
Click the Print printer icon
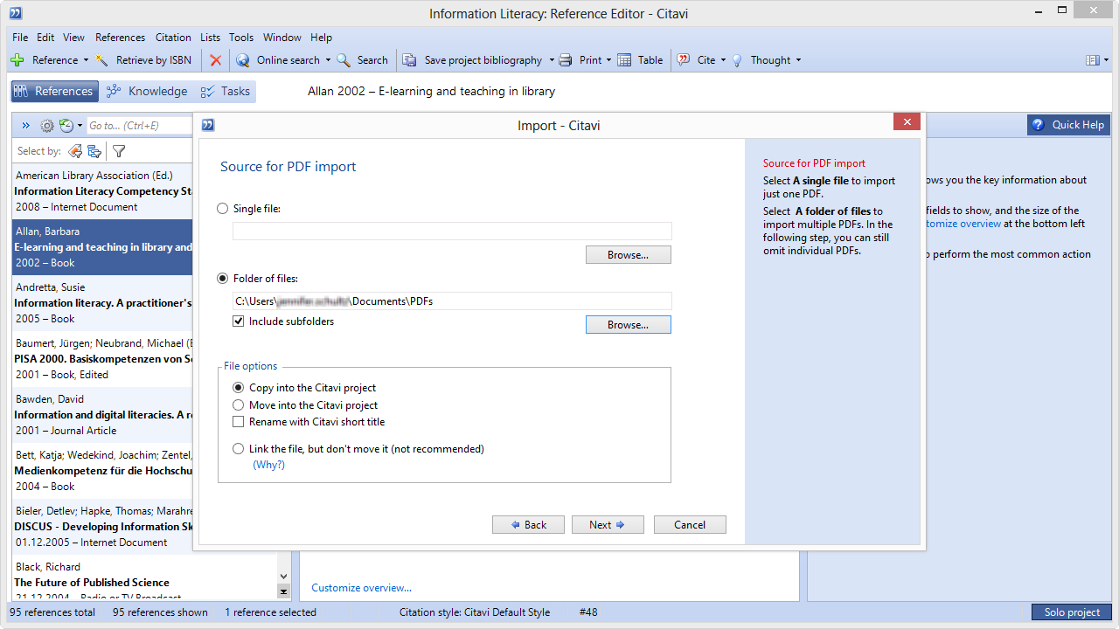tap(566, 60)
